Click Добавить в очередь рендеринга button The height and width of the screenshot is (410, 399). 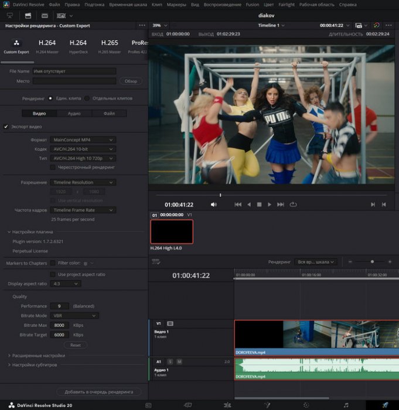[98, 391]
